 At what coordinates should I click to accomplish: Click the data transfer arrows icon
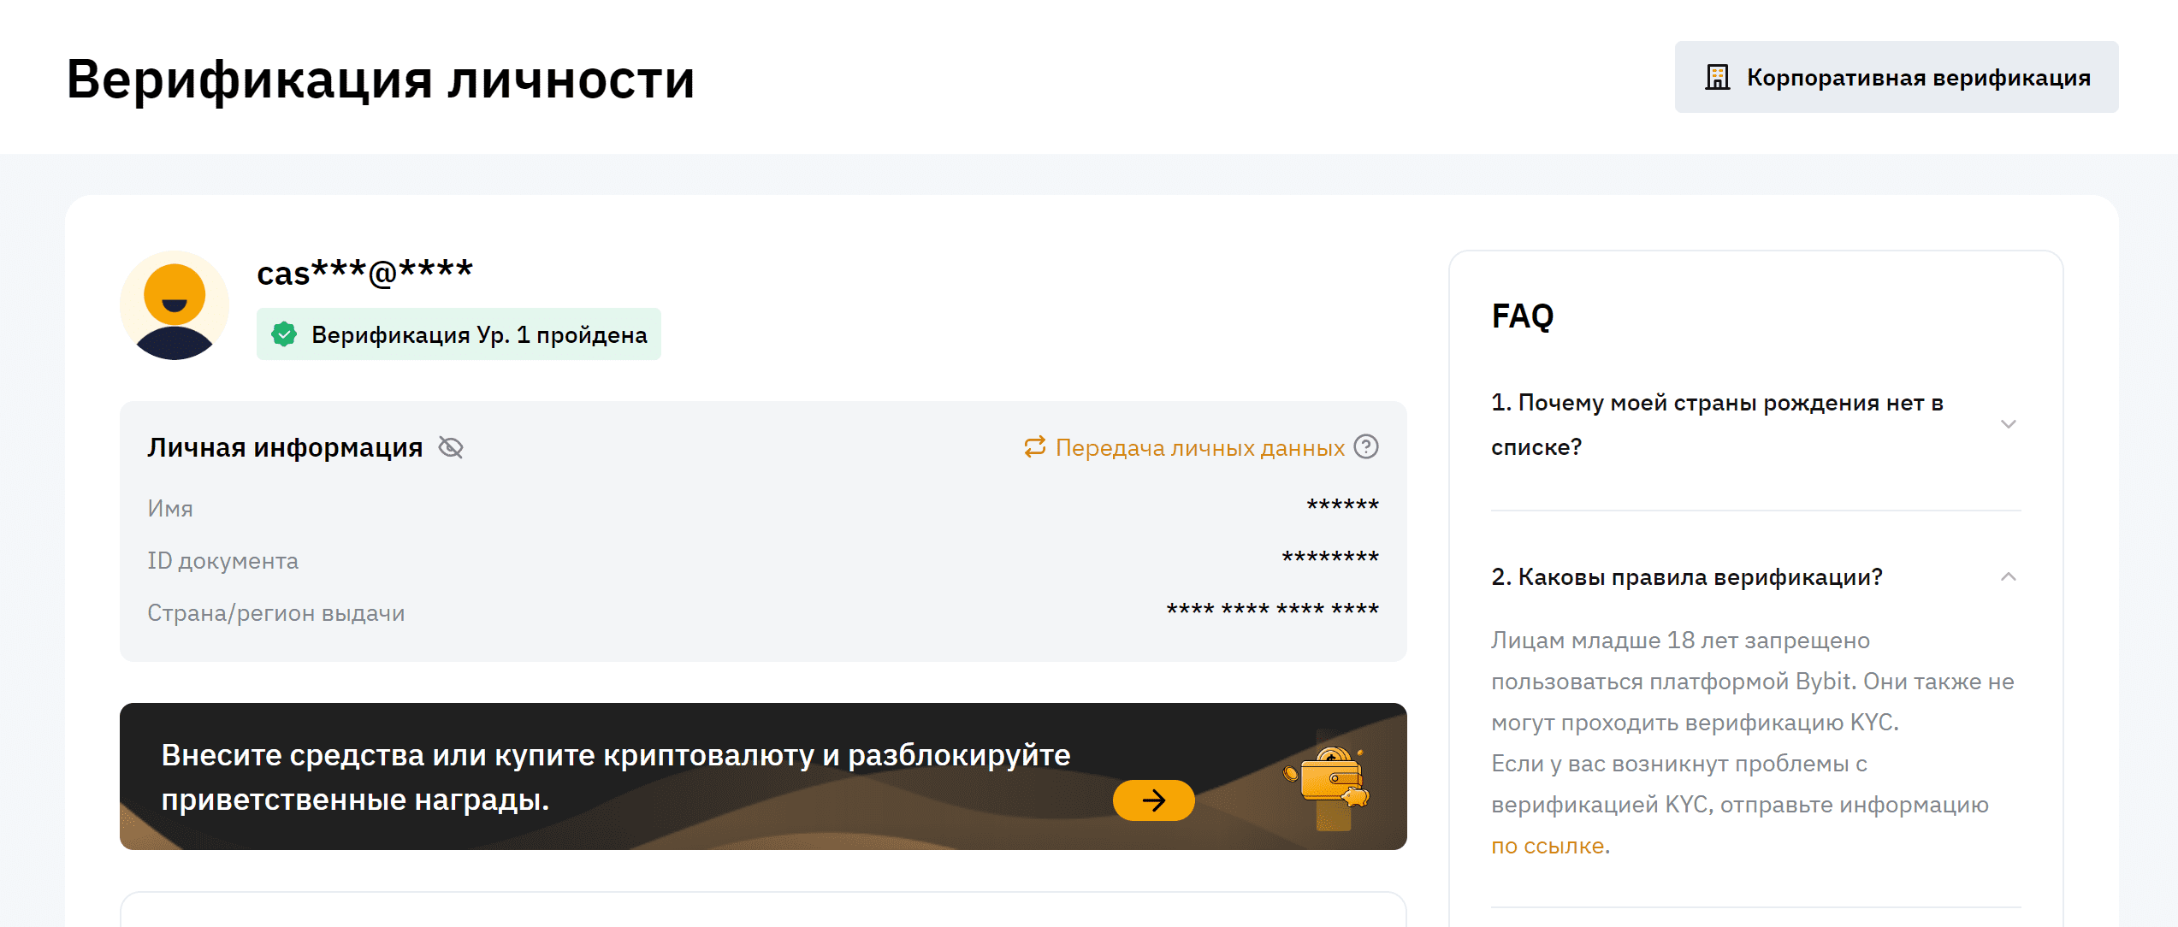tap(1035, 446)
